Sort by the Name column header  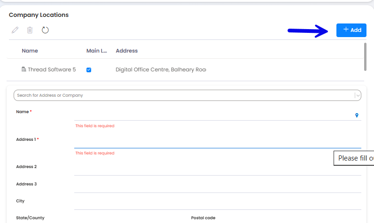[30, 51]
